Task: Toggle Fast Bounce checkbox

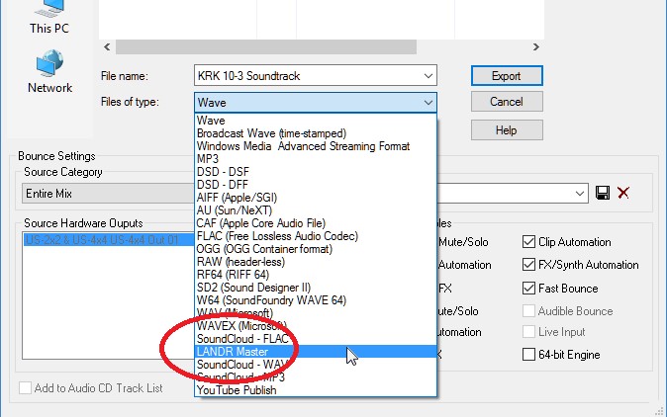Action: pyautogui.click(x=528, y=289)
